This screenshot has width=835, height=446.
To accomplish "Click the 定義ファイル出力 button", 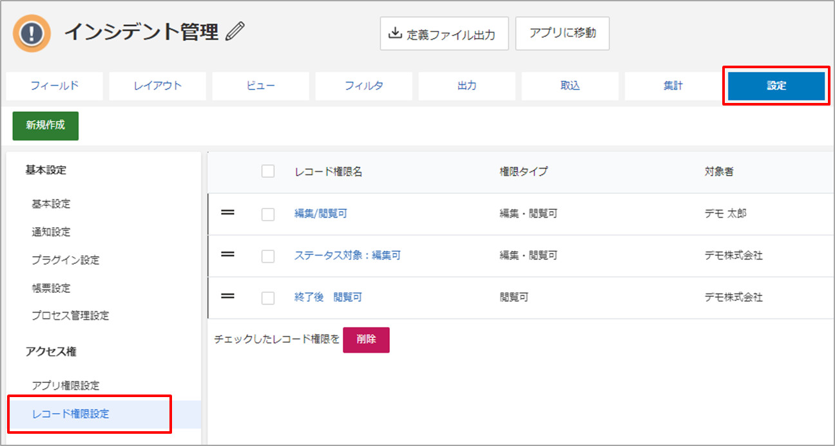I will [445, 33].
